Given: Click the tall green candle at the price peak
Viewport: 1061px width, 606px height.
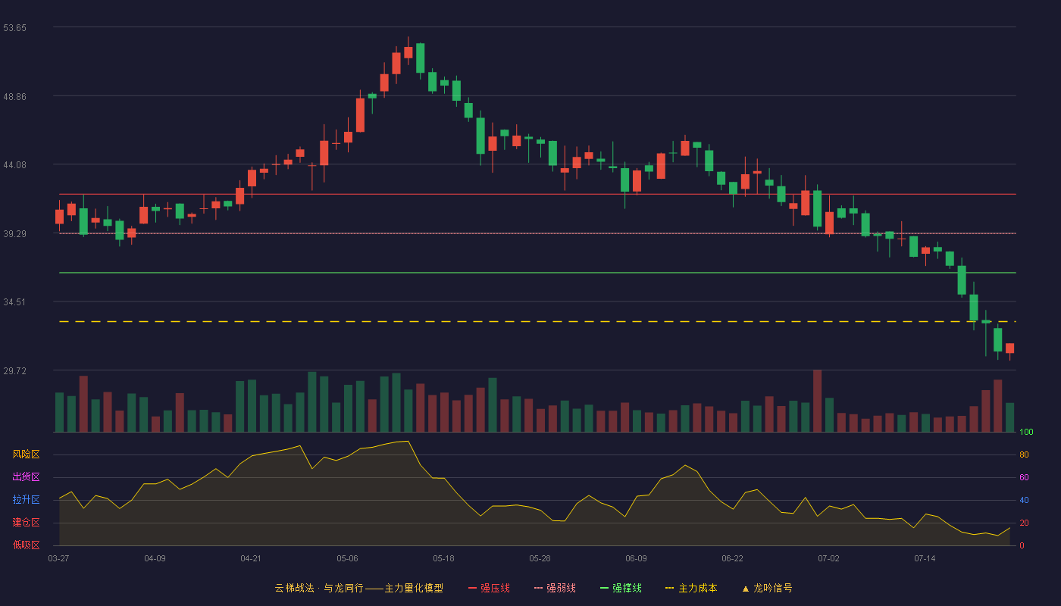Looking at the screenshot, I should (420, 58).
